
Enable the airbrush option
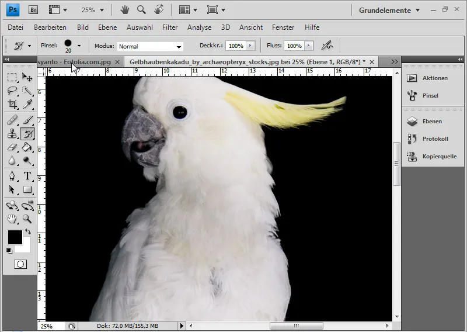pos(327,46)
